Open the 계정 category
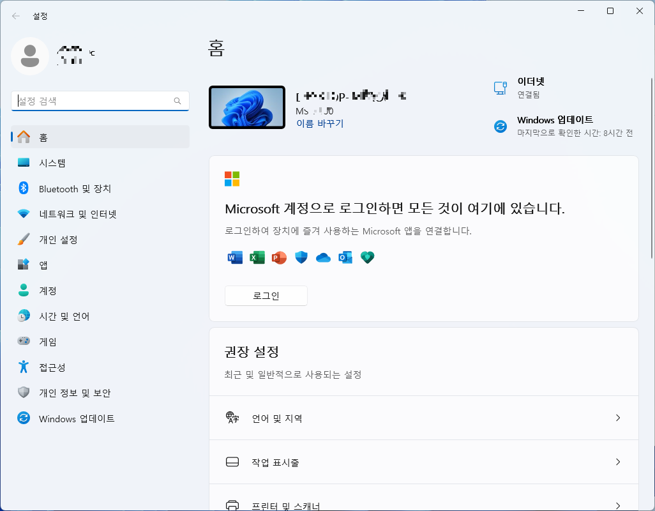 100,291
